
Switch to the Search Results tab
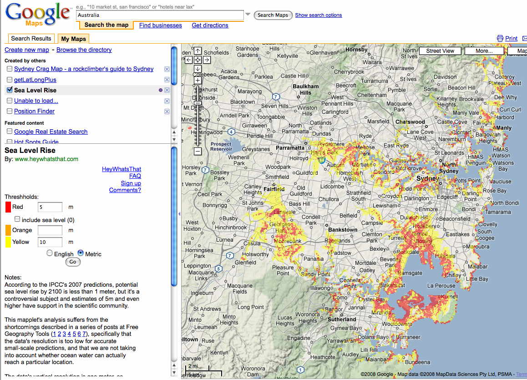[31, 39]
